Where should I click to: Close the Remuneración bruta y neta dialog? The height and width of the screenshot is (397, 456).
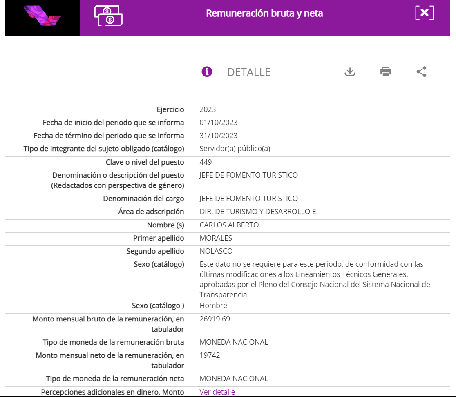pyautogui.click(x=424, y=13)
